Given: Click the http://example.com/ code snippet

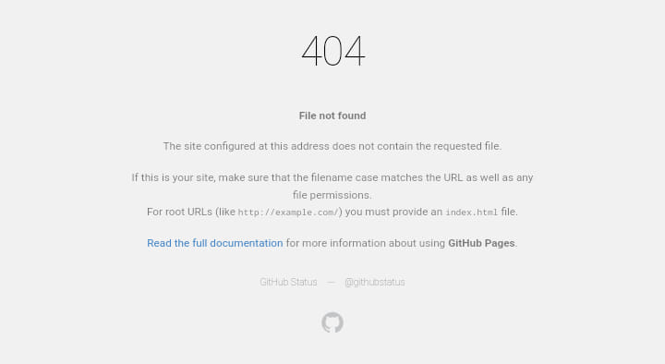Looking at the screenshot, I should (x=288, y=212).
